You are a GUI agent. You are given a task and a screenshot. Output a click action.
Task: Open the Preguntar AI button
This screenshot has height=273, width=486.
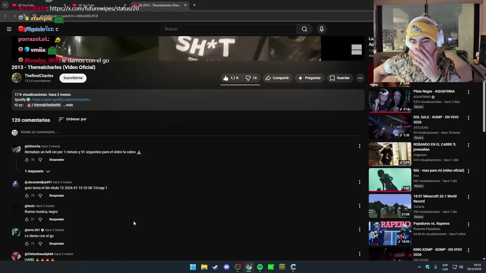[x=309, y=78]
